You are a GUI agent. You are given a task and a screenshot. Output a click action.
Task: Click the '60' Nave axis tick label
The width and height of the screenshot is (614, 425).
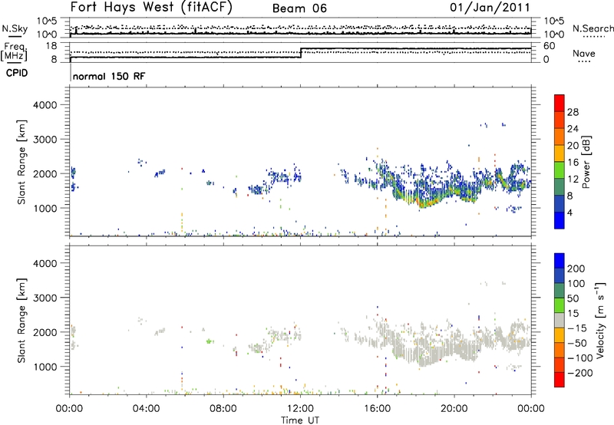549,46
